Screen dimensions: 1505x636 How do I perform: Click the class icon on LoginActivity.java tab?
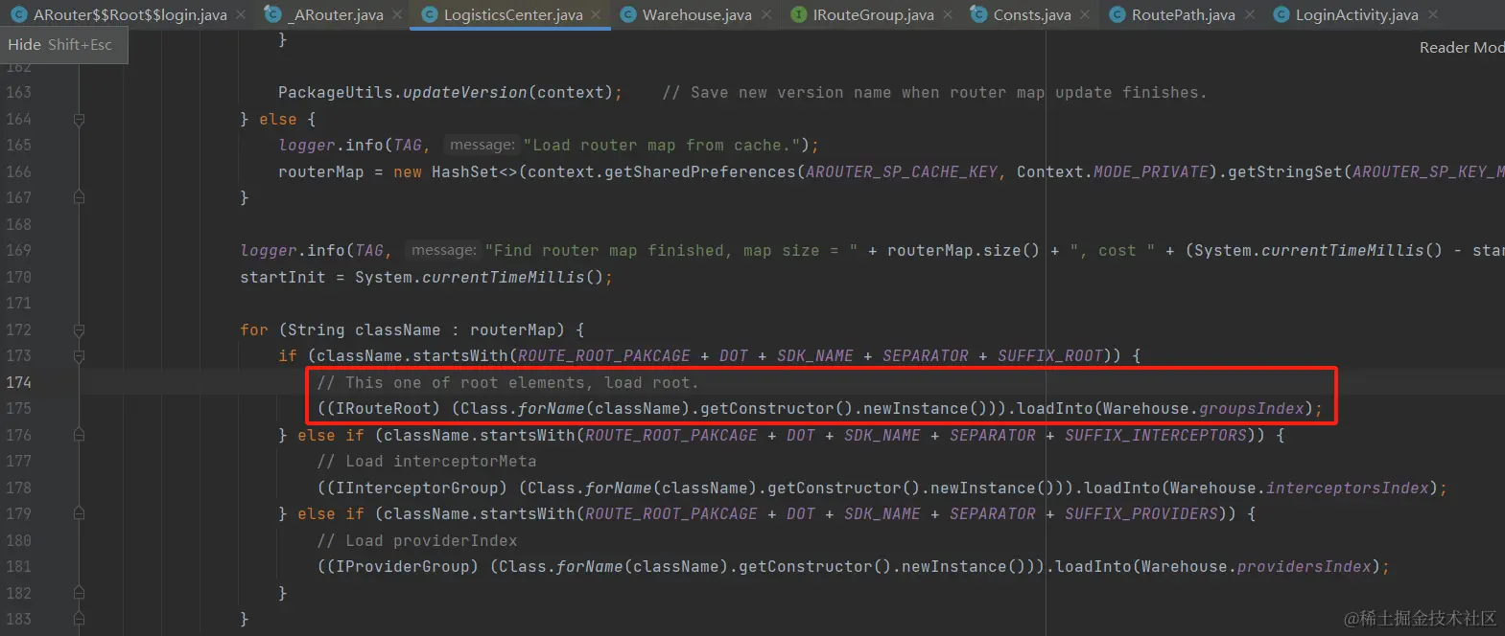pos(1281,14)
